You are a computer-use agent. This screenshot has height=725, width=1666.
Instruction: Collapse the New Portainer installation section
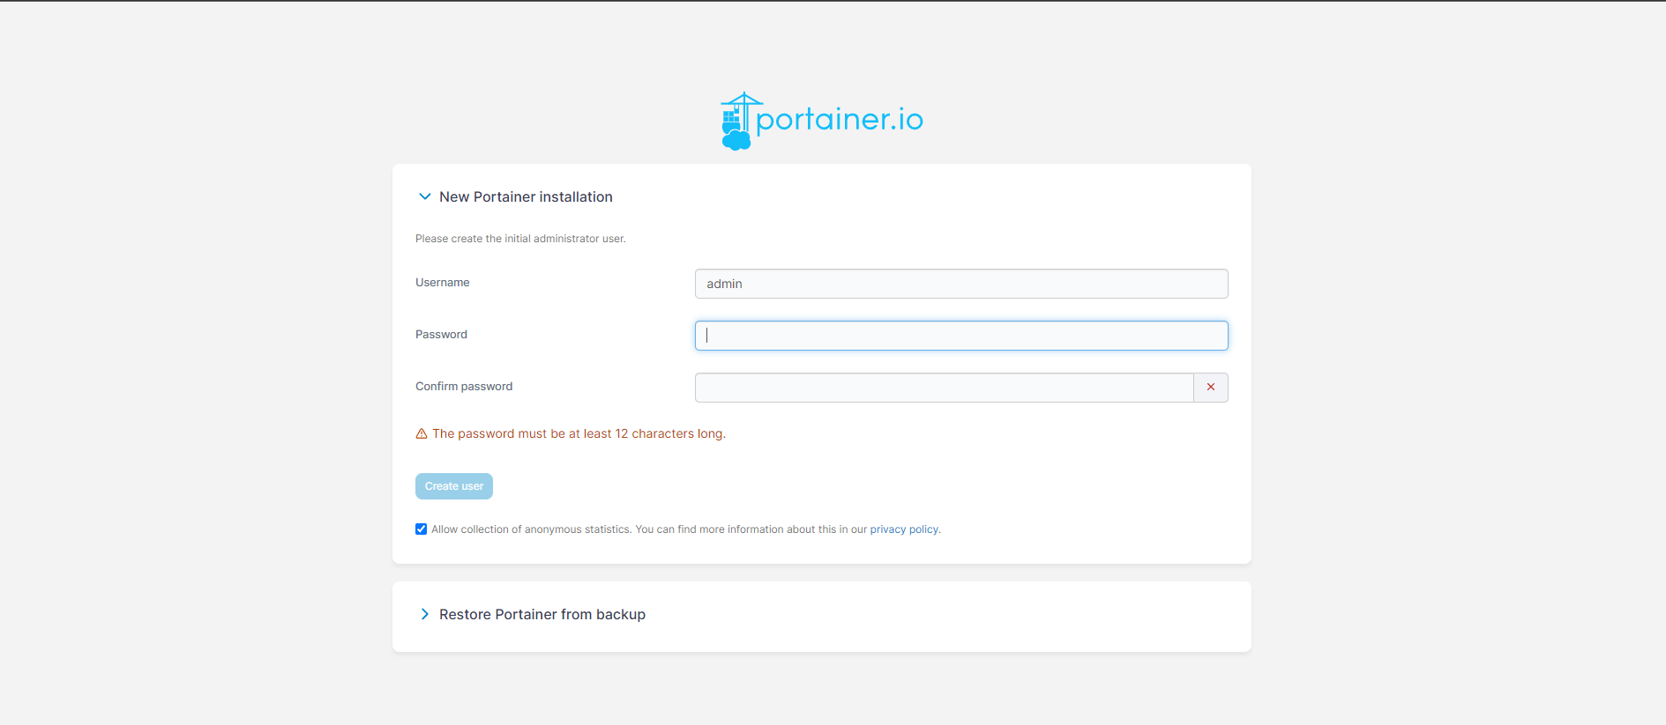click(424, 196)
